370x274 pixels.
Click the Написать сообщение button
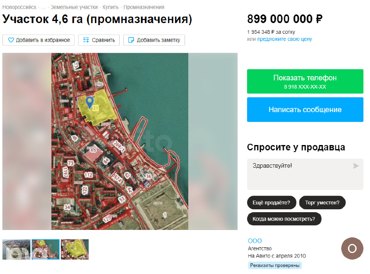pyautogui.click(x=305, y=110)
